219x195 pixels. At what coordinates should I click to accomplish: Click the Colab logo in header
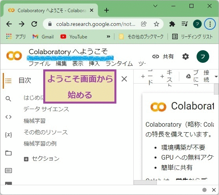(14, 55)
